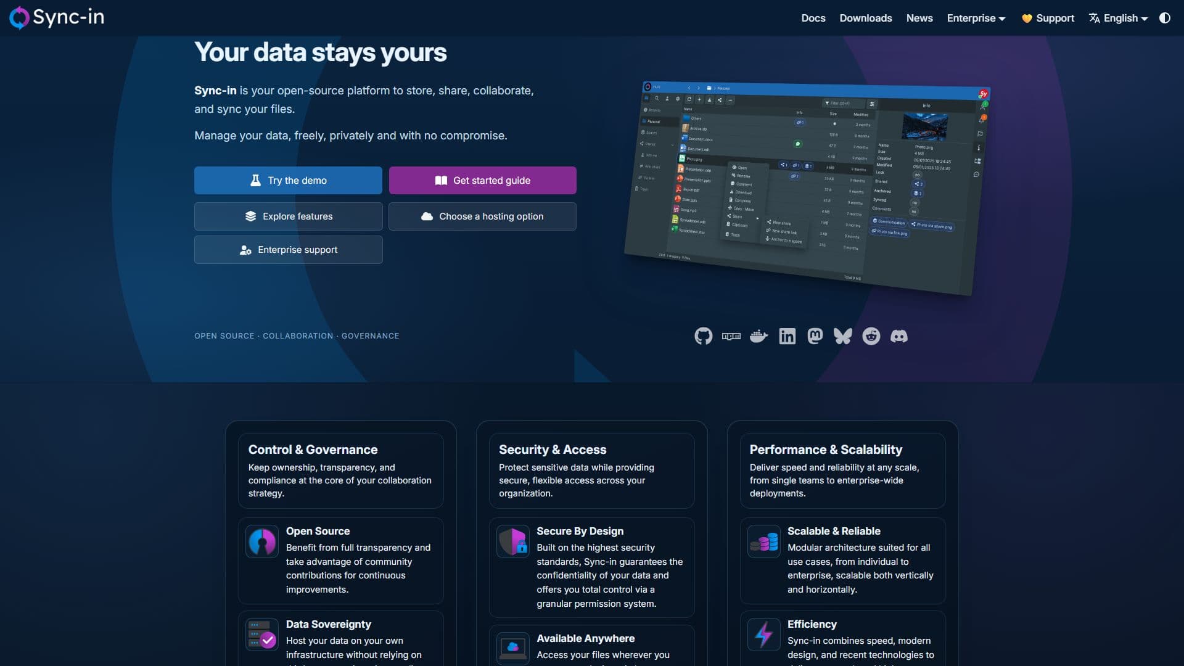Click the Control & Governance heading

[313, 450]
